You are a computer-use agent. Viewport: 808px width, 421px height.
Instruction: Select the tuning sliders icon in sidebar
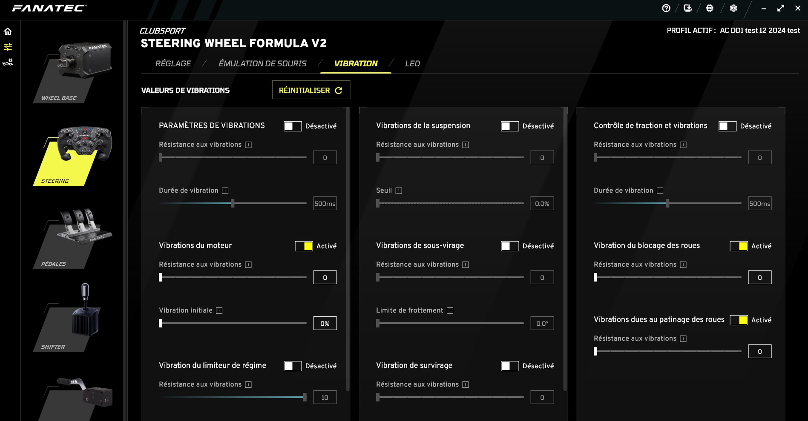pyautogui.click(x=7, y=47)
